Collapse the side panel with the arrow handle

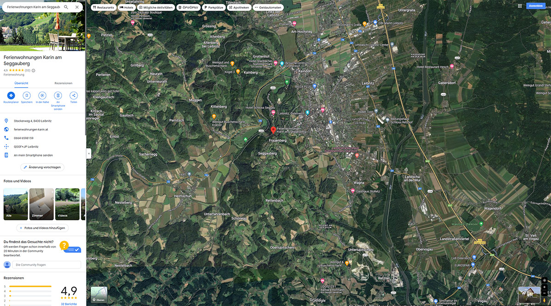(89, 153)
